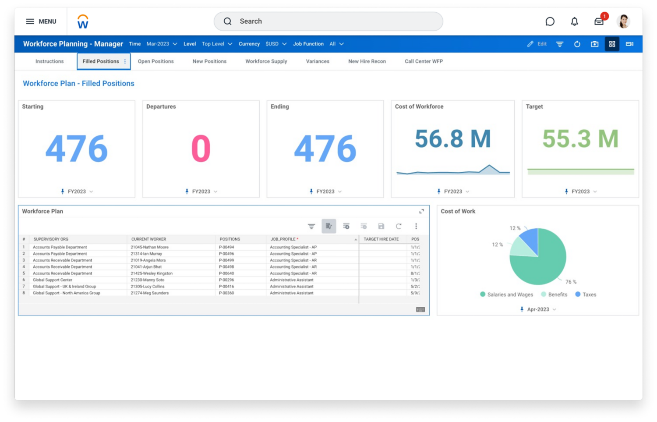Open the notifications bell
Viewport: 657px width, 422px height.
(574, 21)
